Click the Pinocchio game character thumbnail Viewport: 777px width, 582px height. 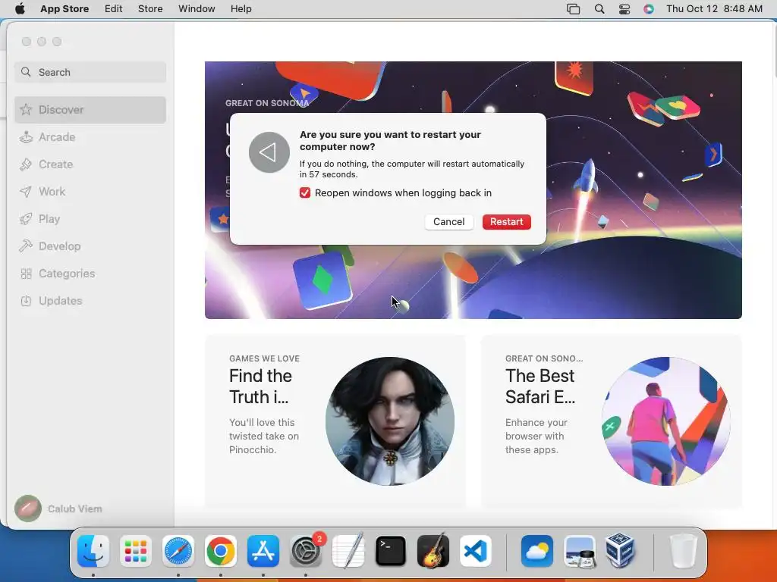(x=390, y=421)
